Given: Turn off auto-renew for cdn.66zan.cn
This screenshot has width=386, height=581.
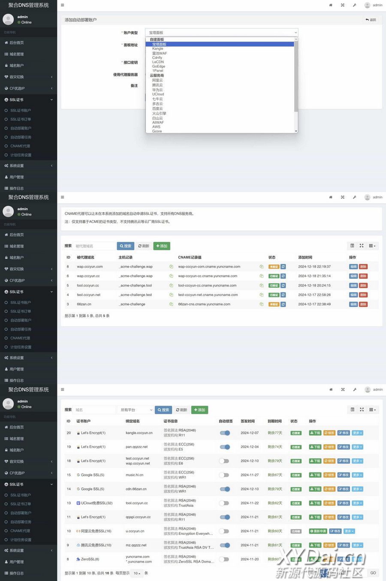Looking at the screenshot, I should click(x=225, y=489).
